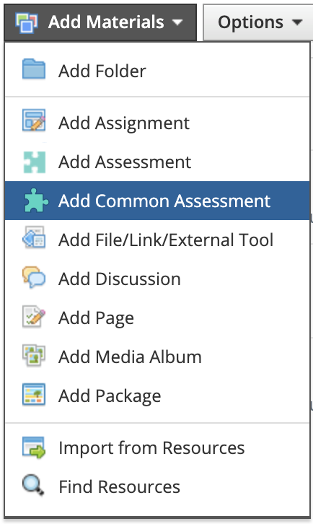
Task: Choose Add Discussion from the menu
Action: [157, 279]
